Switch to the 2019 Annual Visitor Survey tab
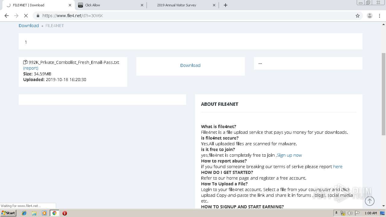 182,5
